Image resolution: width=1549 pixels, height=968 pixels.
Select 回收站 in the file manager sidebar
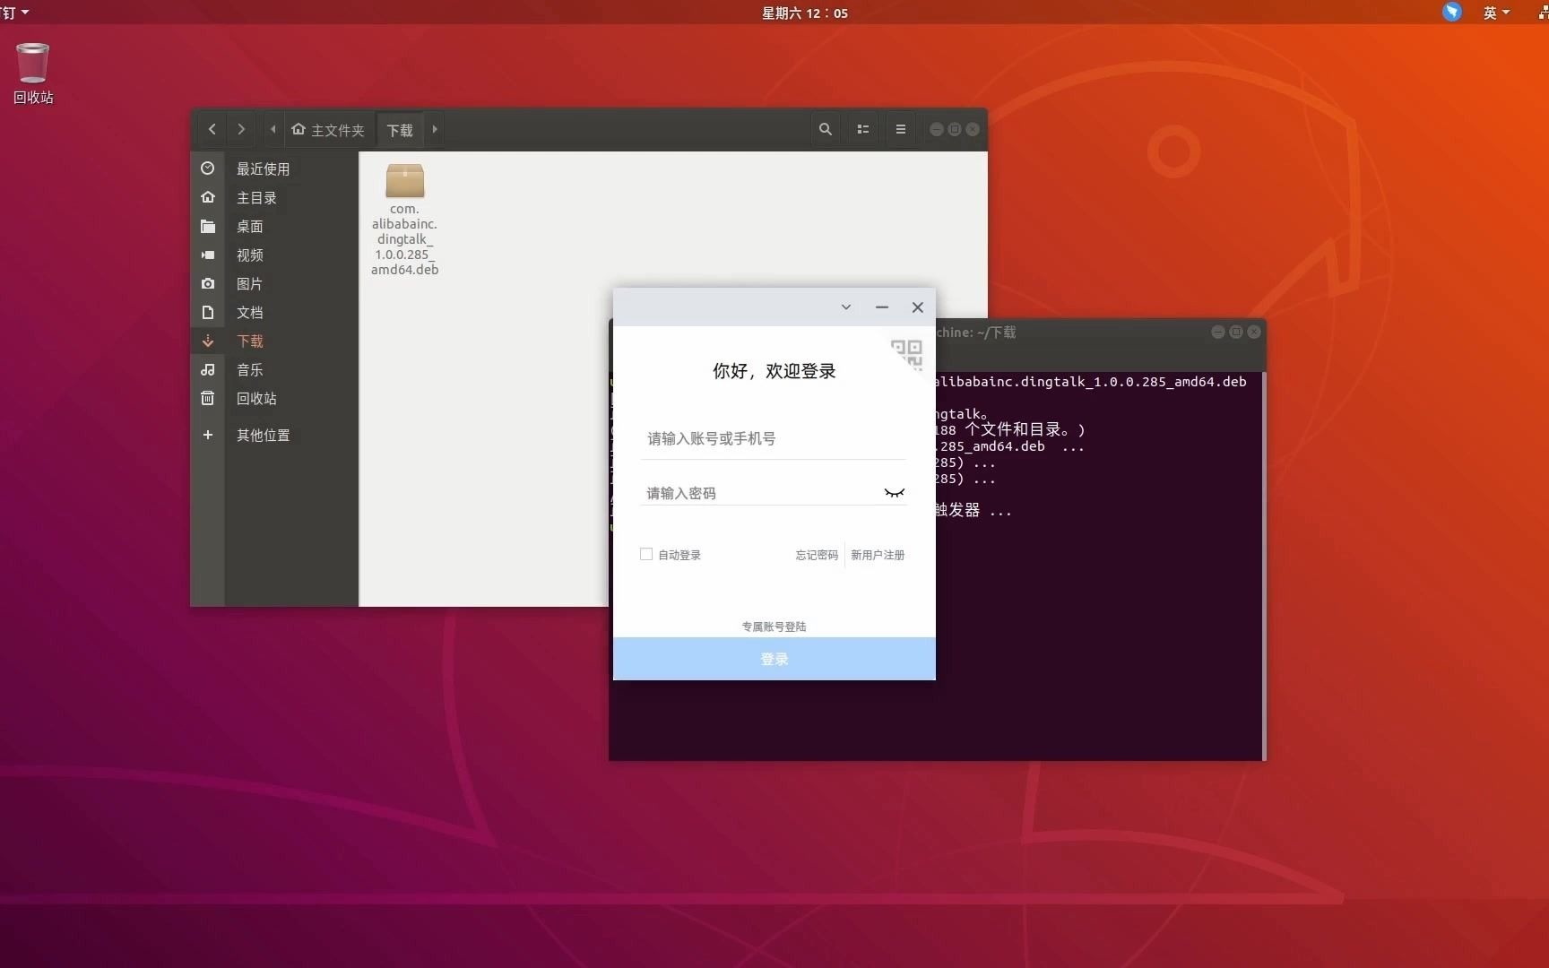click(274, 398)
